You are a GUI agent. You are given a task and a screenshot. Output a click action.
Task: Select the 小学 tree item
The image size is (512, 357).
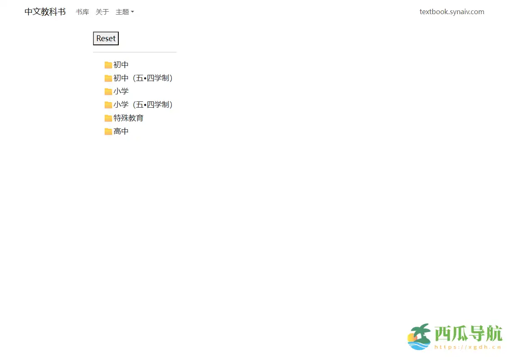(x=121, y=91)
